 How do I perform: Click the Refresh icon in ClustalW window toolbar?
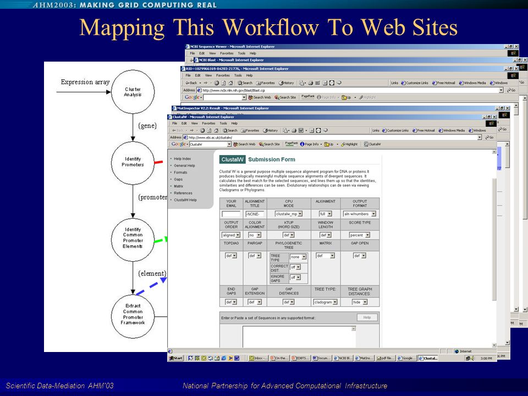209,130
